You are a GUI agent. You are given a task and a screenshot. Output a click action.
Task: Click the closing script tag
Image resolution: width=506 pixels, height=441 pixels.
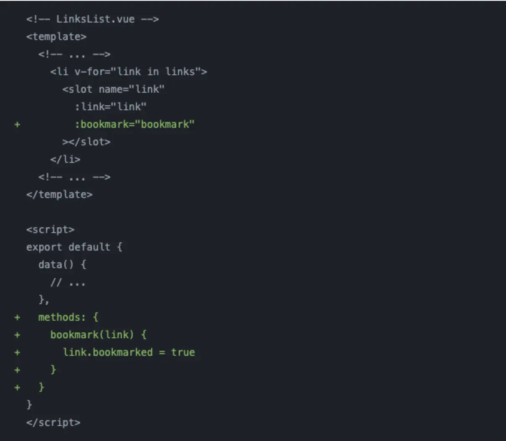(53, 423)
